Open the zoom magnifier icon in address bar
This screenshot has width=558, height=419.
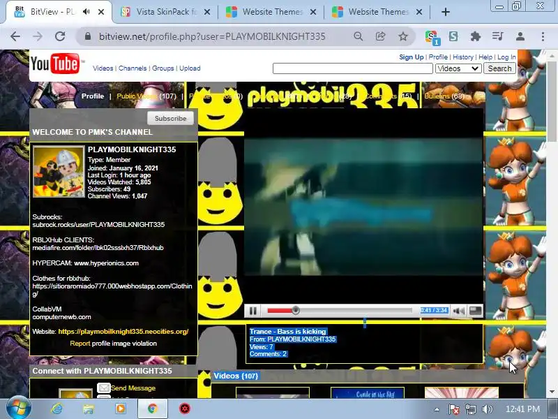point(359,36)
